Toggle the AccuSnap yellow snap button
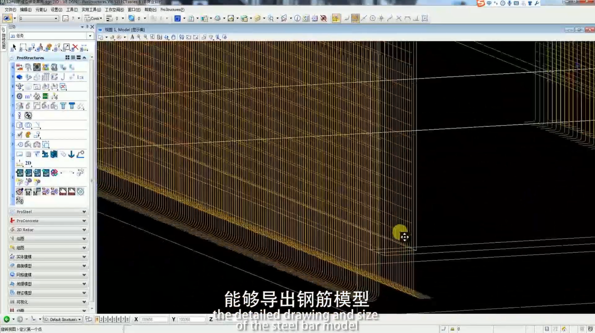Screen dimensions: 595x333 click(336, 18)
